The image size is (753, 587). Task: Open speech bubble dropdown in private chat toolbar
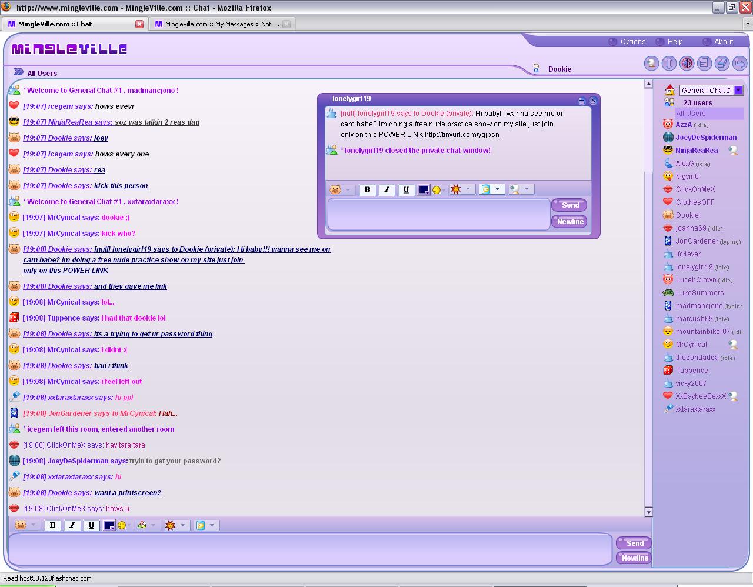click(491, 189)
